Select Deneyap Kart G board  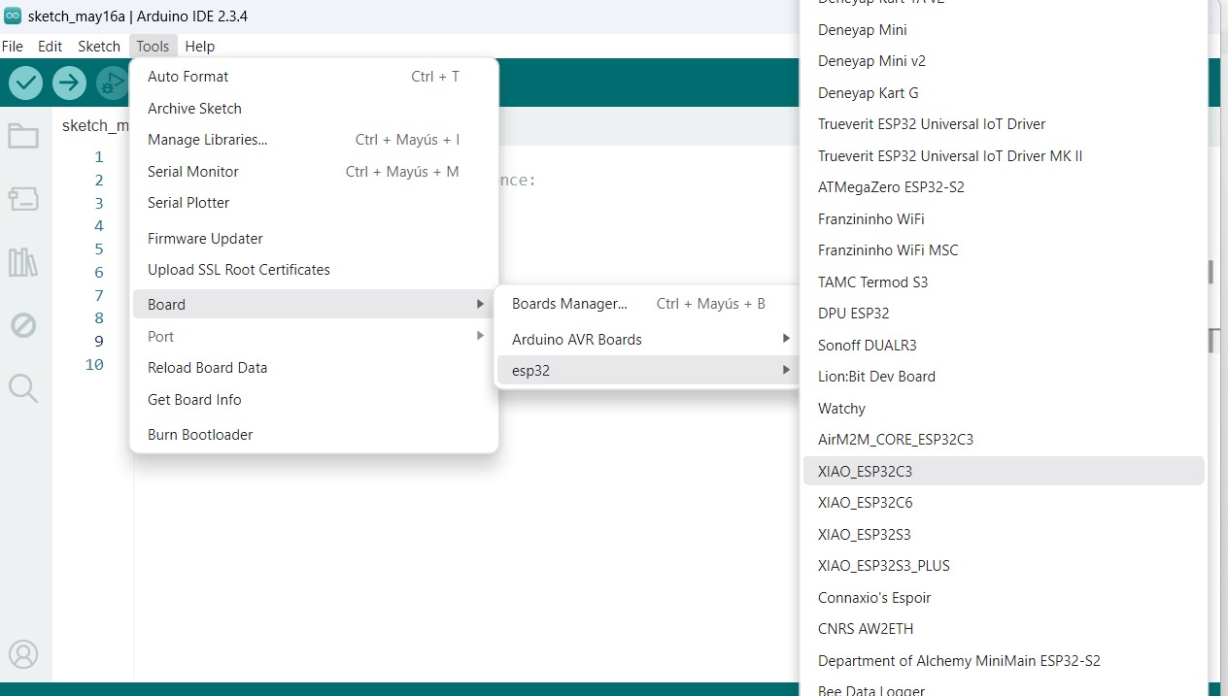(x=1004, y=93)
